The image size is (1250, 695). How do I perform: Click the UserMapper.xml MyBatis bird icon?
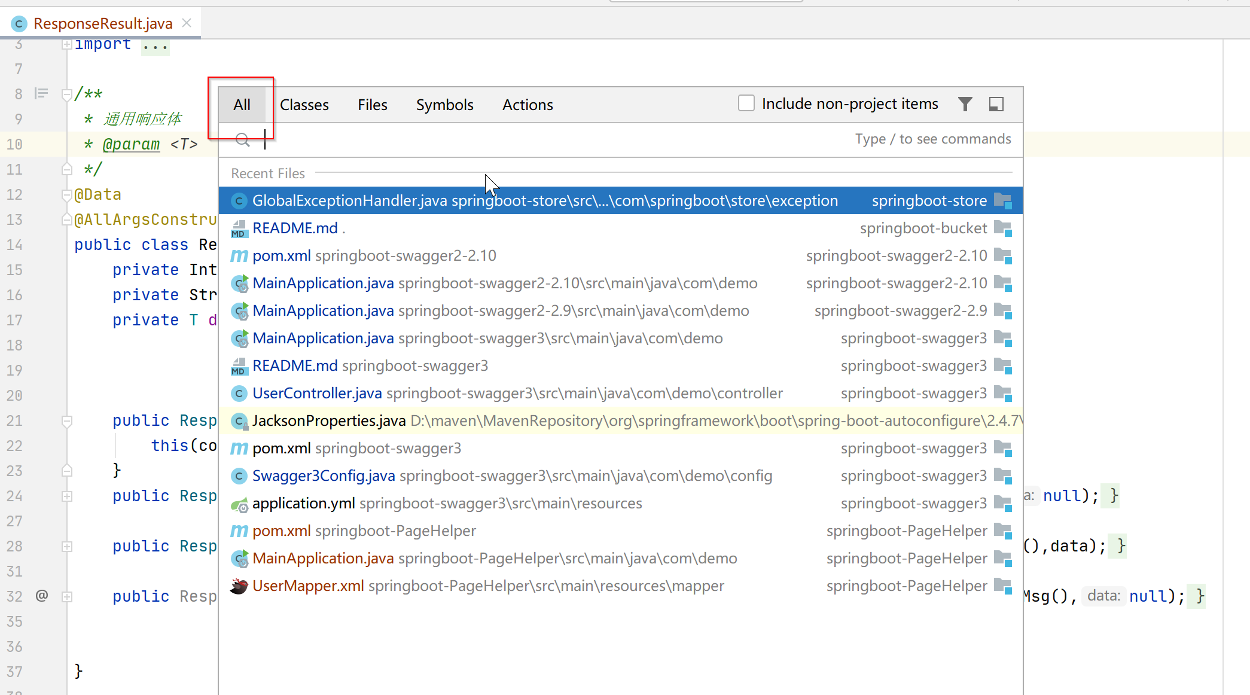pos(239,586)
